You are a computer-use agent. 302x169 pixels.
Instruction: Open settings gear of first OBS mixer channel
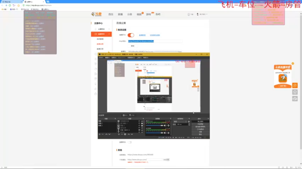[168, 125]
